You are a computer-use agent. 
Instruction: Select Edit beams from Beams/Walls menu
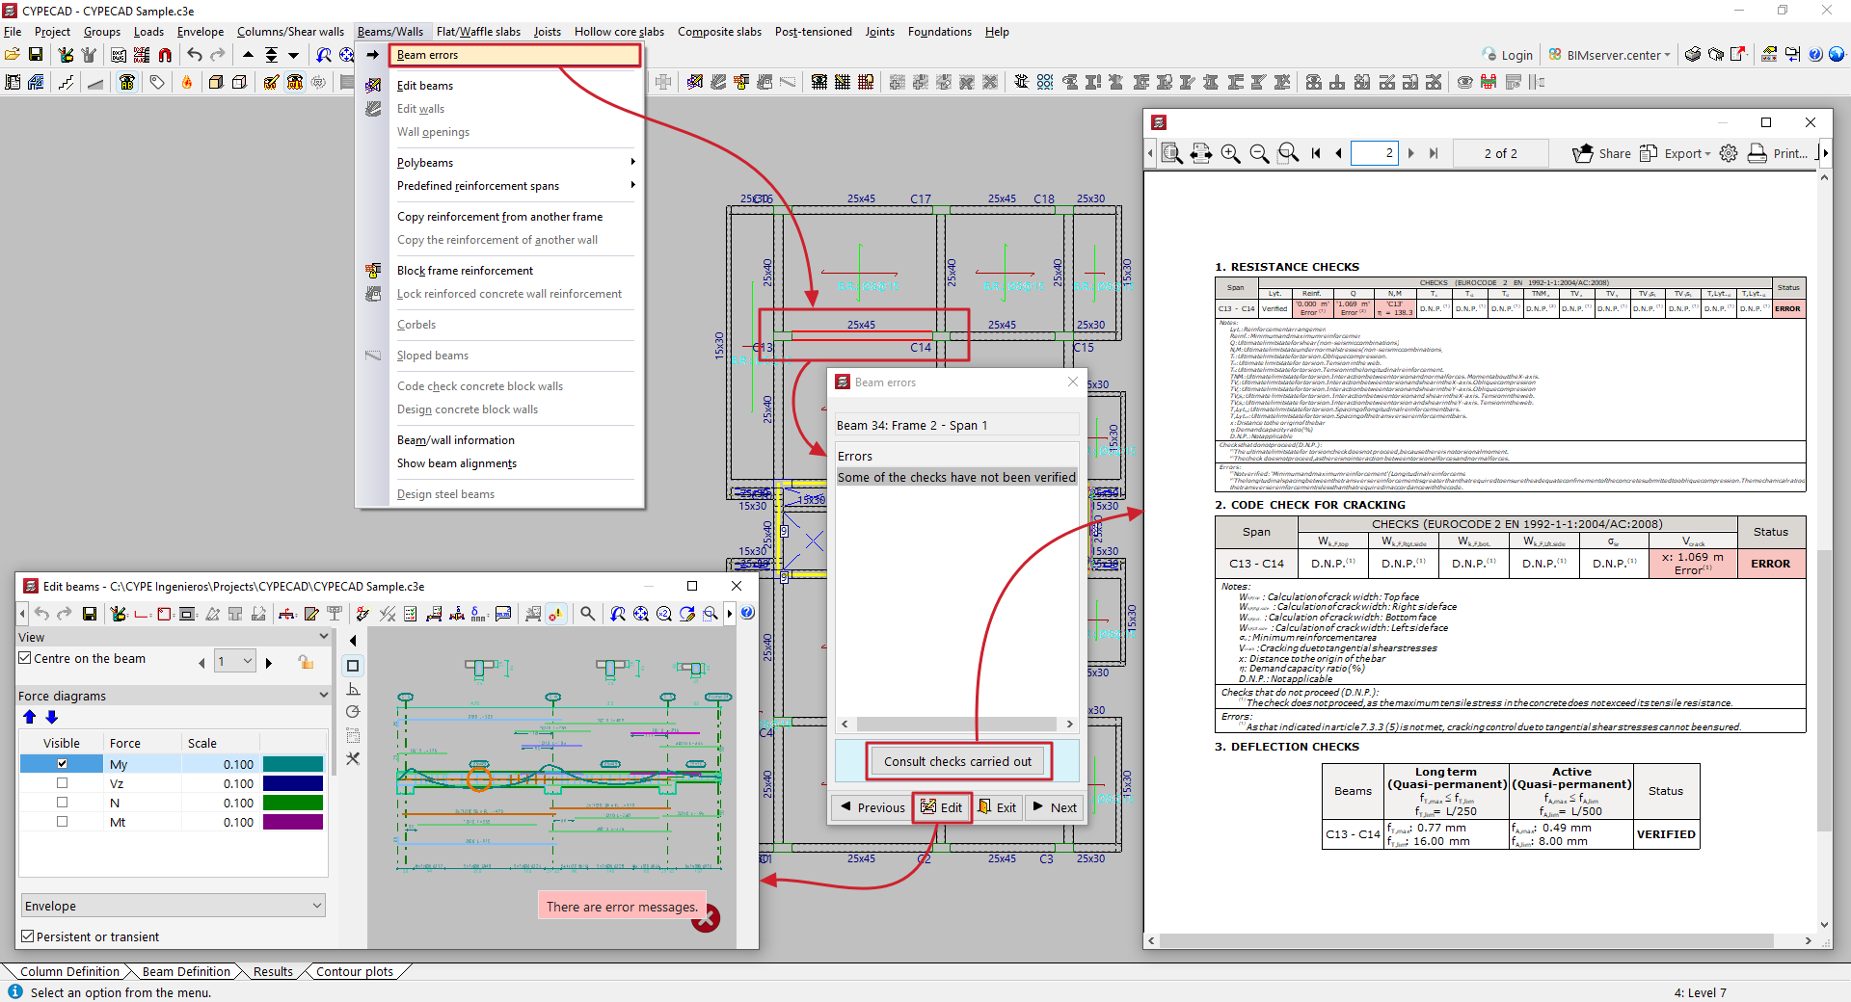(425, 86)
